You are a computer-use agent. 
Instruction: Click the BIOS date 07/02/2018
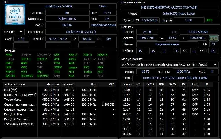coord(150,20)
